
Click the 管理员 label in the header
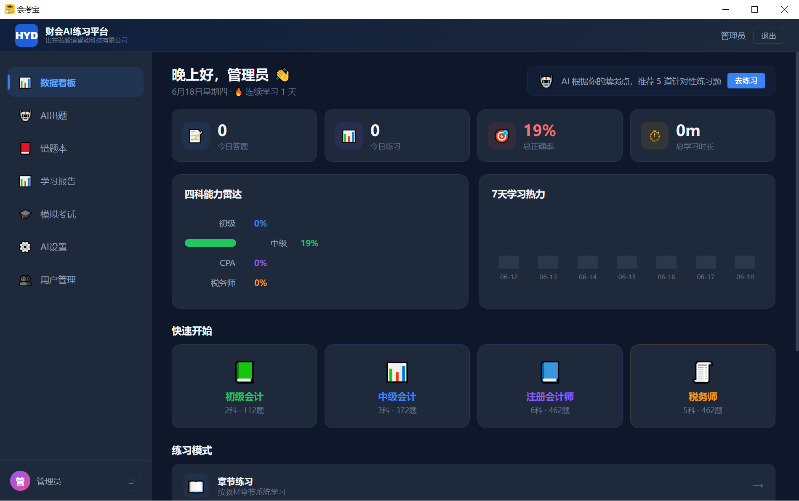[733, 36]
